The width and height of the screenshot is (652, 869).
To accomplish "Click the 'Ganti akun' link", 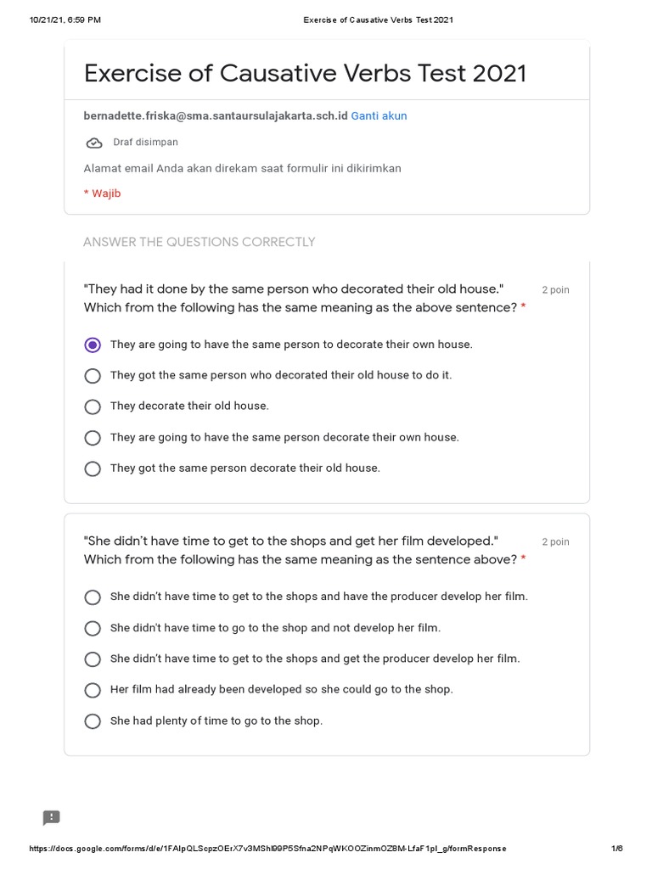I will [x=379, y=116].
